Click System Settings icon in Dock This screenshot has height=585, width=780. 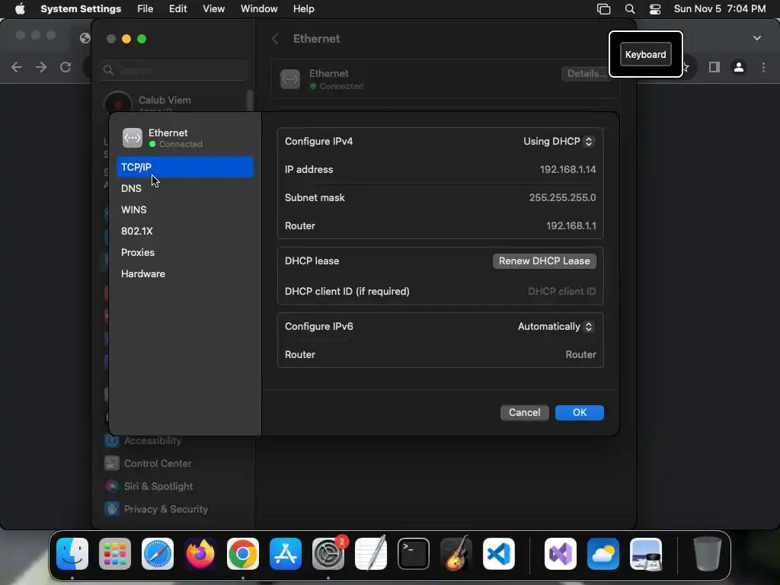[328, 554]
